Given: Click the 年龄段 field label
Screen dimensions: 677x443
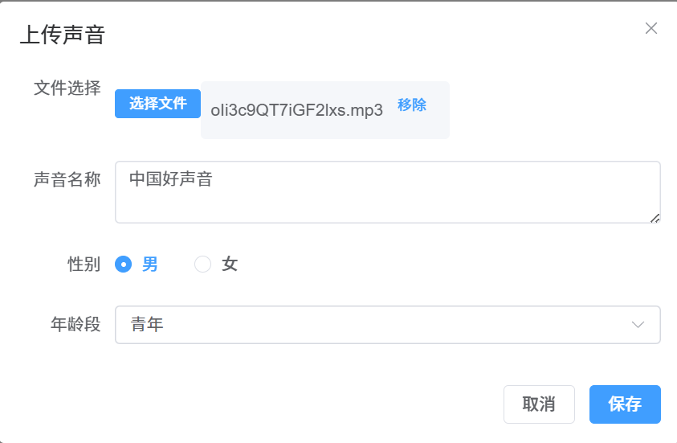Looking at the screenshot, I should (75, 325).
